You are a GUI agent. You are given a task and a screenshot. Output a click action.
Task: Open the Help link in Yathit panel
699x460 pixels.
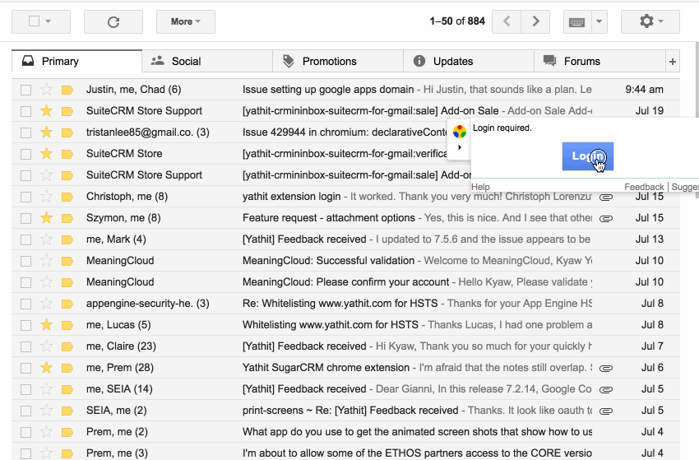click(480, 187)
